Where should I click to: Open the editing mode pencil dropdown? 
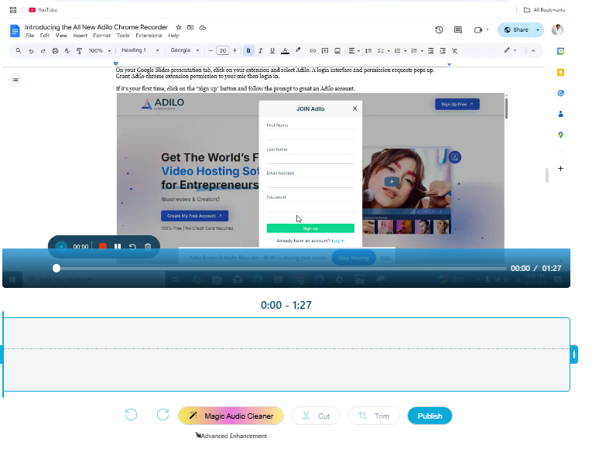510,50
